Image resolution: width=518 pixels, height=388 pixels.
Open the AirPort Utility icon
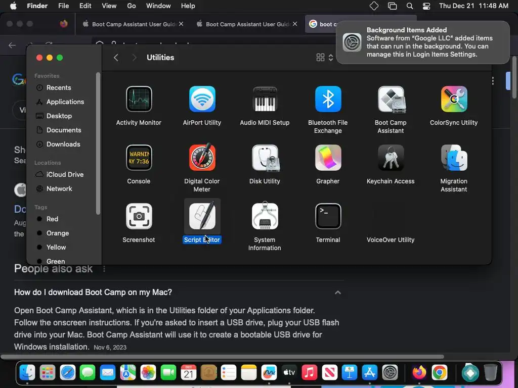[x=202, y=99]
